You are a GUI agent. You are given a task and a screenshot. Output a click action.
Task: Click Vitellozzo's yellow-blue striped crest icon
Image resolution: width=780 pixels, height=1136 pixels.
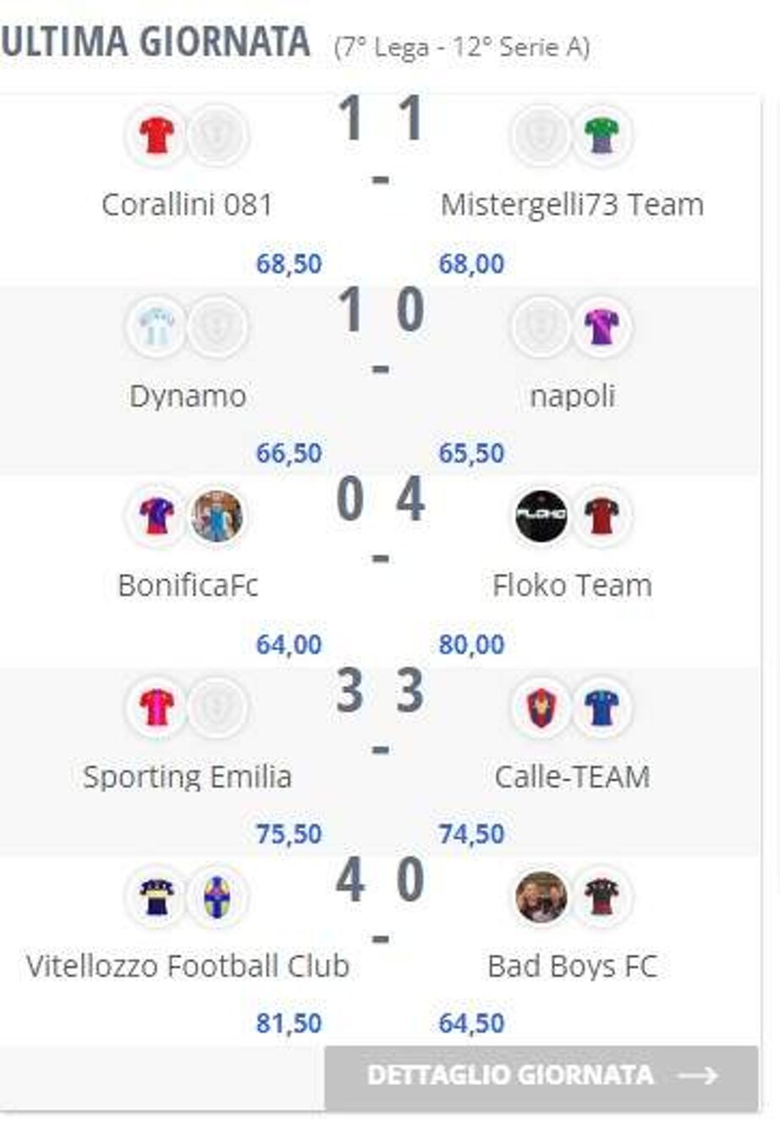click(217, 896)
